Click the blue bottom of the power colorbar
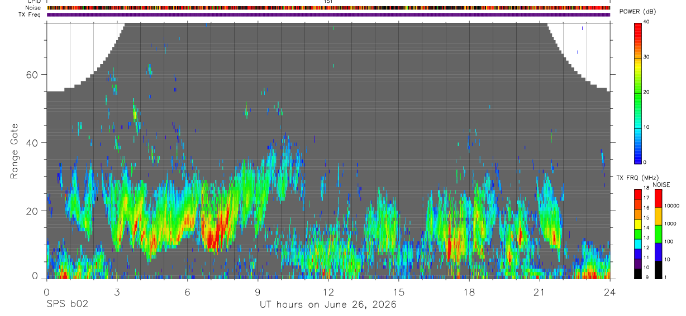This screenshot has height=316, width=686. pos(638,153)
